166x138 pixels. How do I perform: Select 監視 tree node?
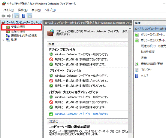(x=14, y=40)
